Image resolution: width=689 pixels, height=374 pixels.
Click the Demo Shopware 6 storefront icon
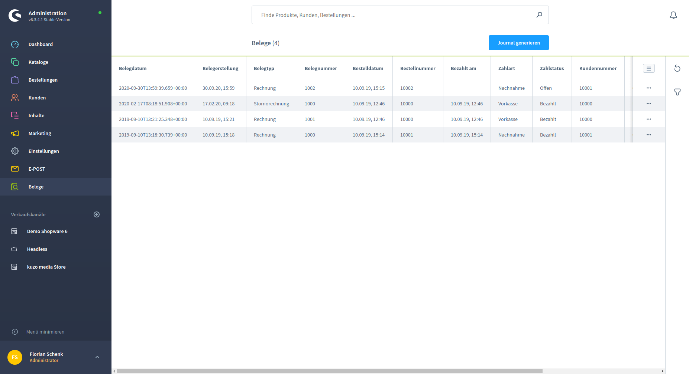click(x=14, y=231)
